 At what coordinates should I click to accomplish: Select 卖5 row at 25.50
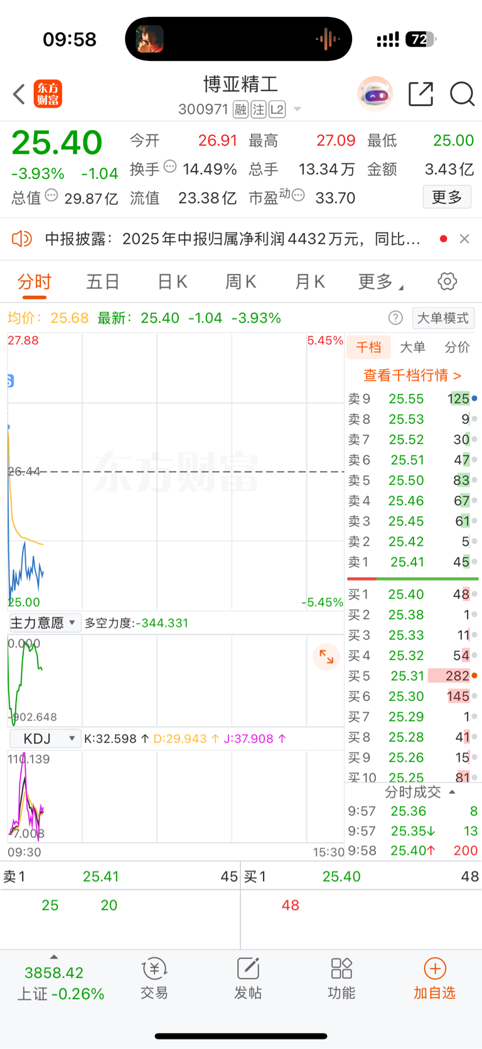[x=412, y=481]
